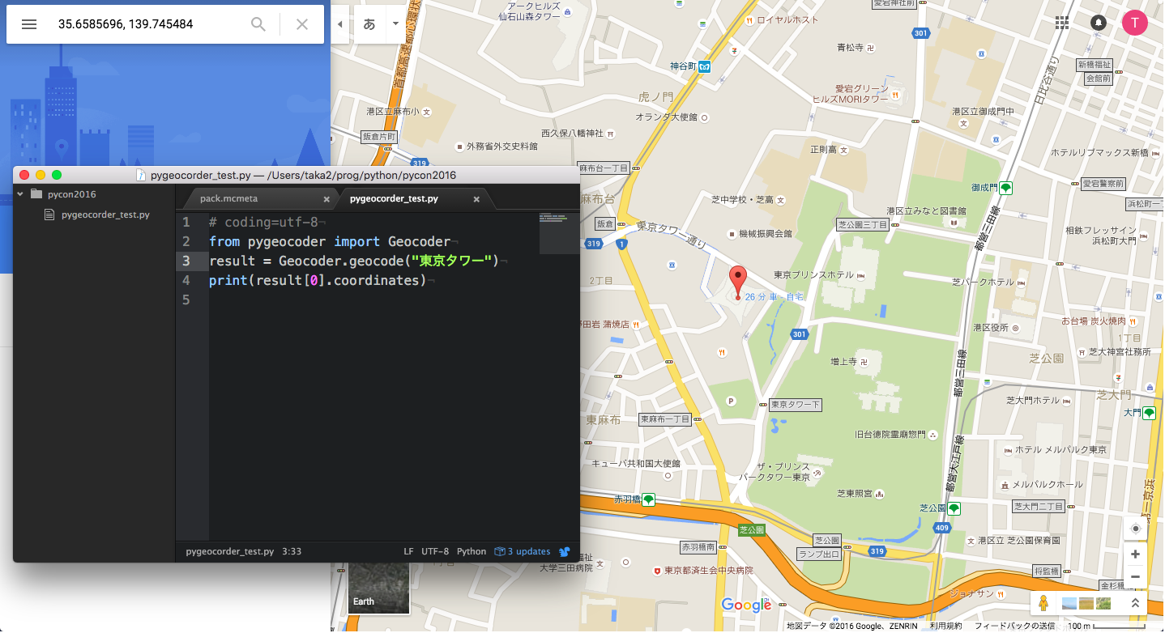Image resolution: width=1165 pixels, height=633 pixels.
Task: Zoom in with the plus button
Action: (1135, 554)
